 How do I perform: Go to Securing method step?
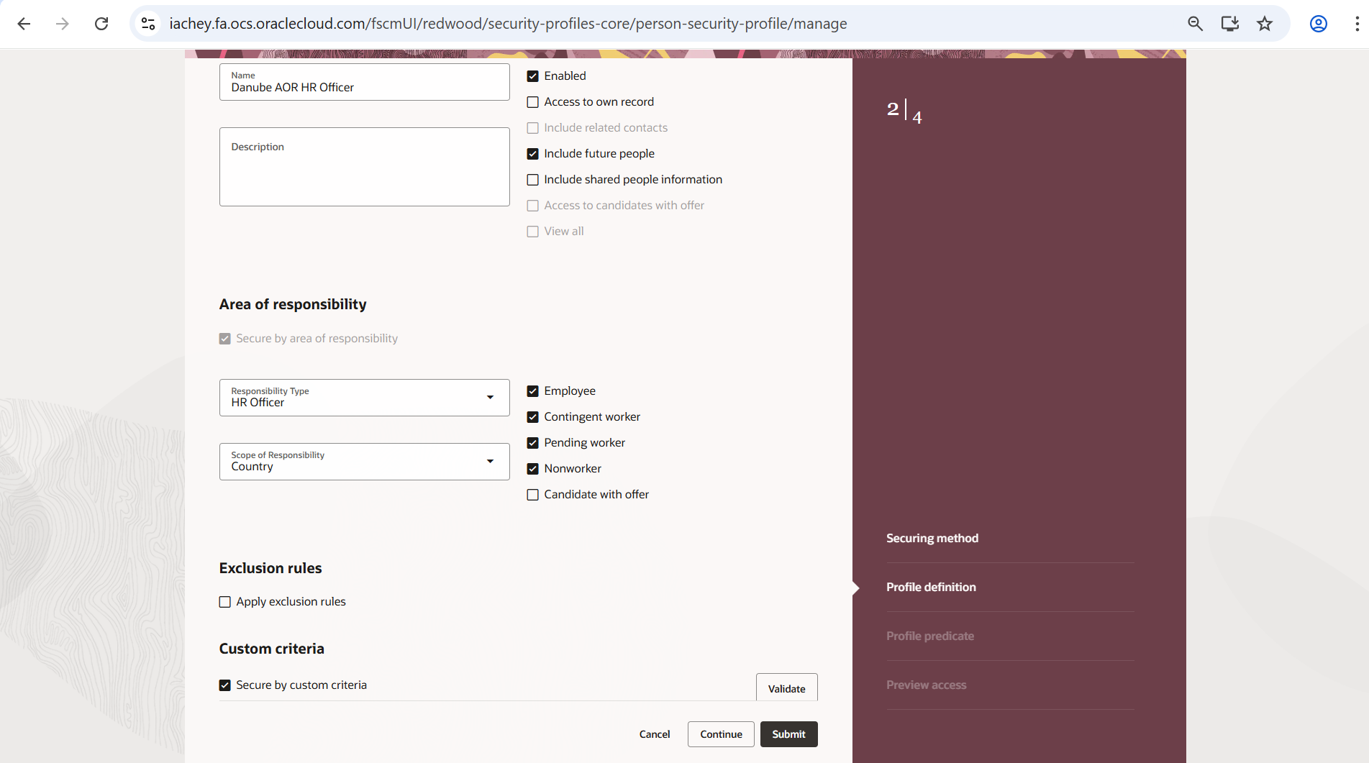(932, 538)
